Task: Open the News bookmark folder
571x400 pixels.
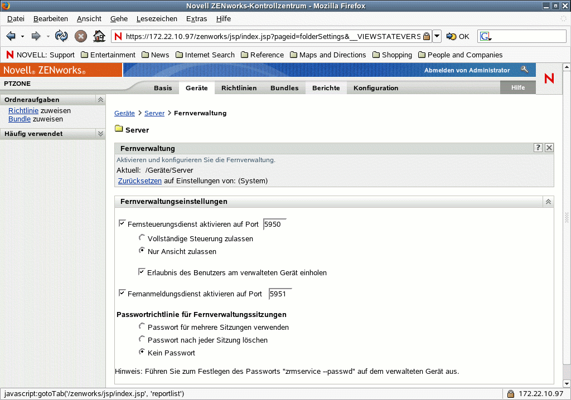Action: pos(156,55)
